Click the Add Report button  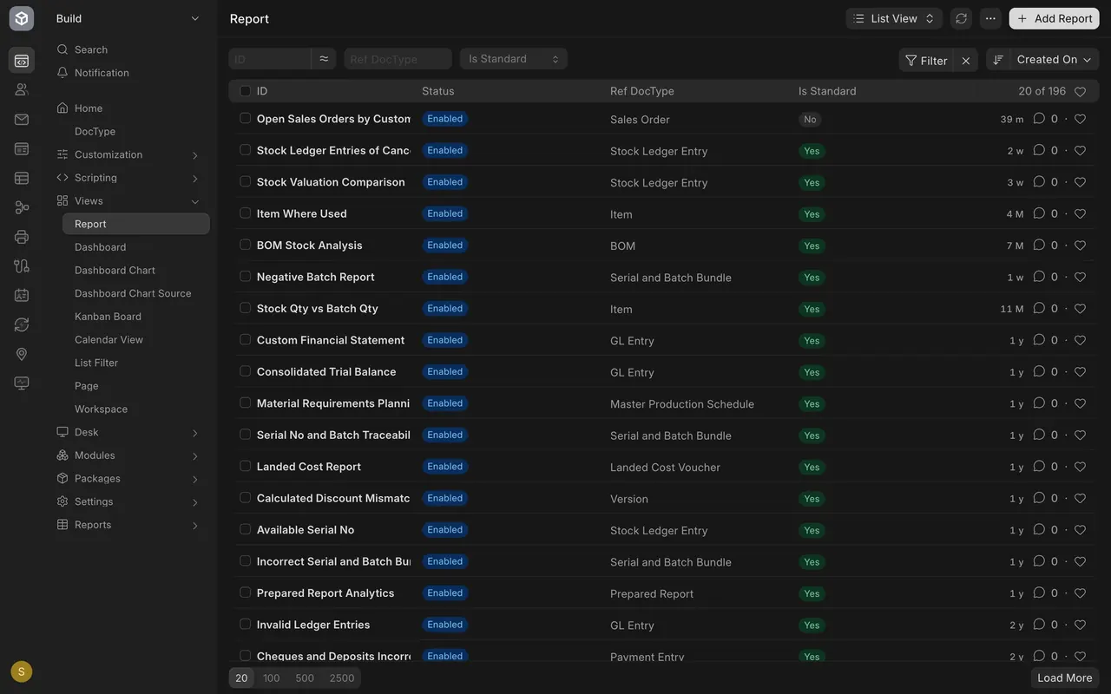click(1055, 18)
